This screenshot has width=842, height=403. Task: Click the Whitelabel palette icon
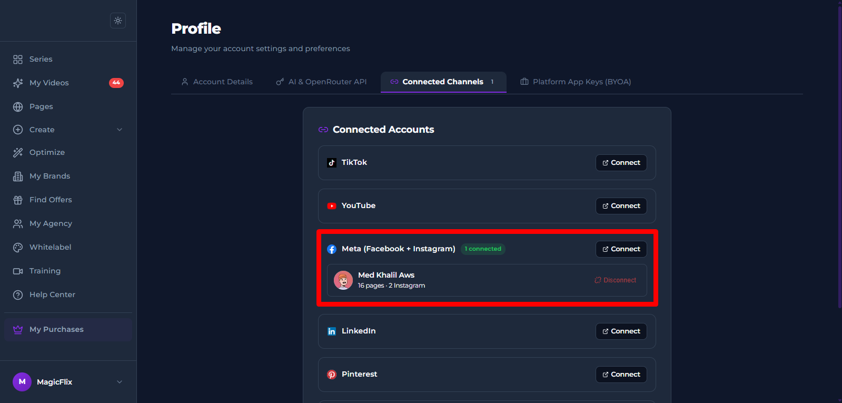(x=18, y=248)
